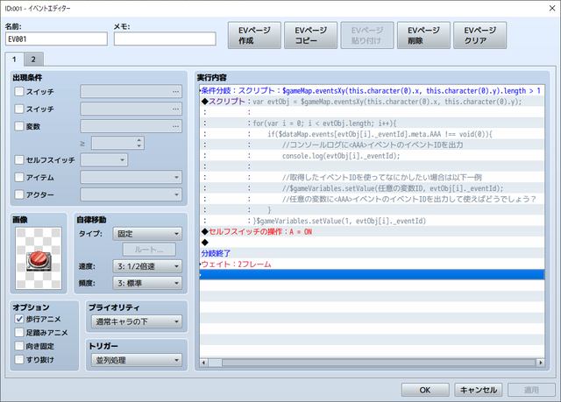561x402 pixels.
Task: Confirm with the OK button
Action: 425,390
